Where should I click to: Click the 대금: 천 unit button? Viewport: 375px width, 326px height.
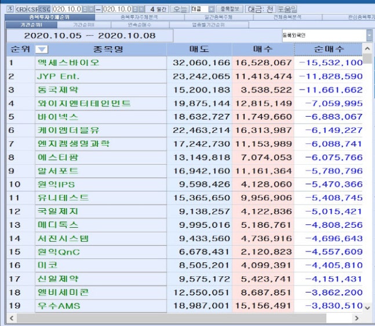coord(261,9)
